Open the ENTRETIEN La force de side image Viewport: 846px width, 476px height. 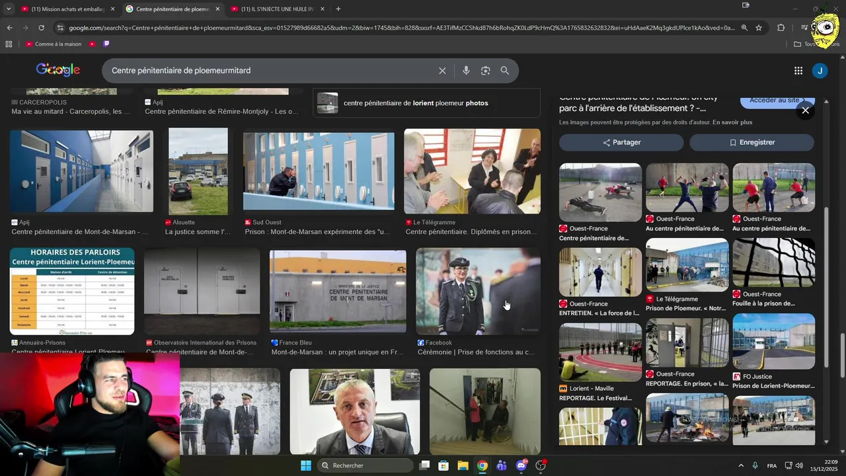[x=600, y=272]
